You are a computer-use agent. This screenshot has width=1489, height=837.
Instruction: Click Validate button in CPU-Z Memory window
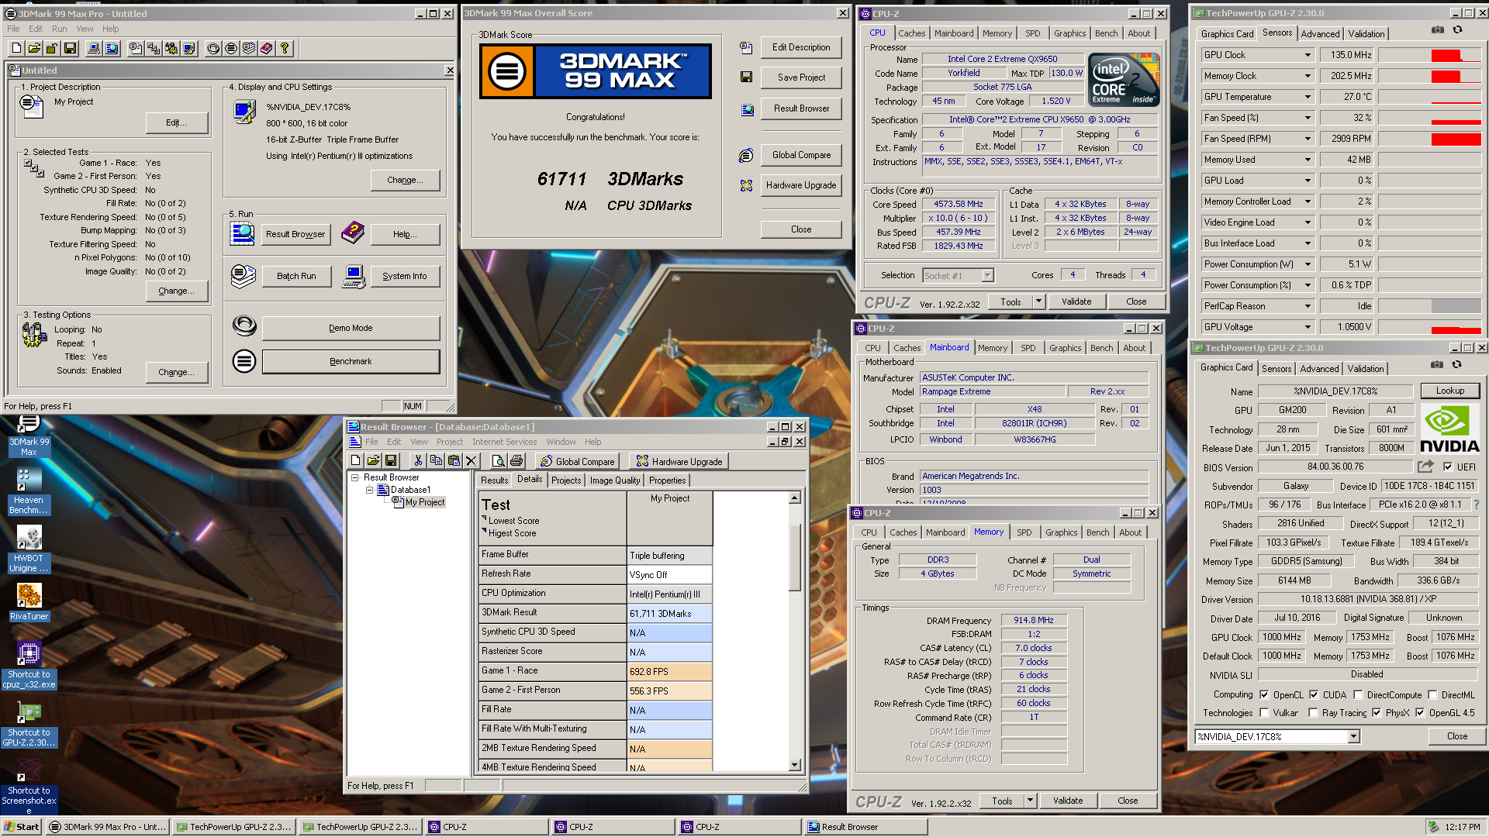coord(1068,801)
